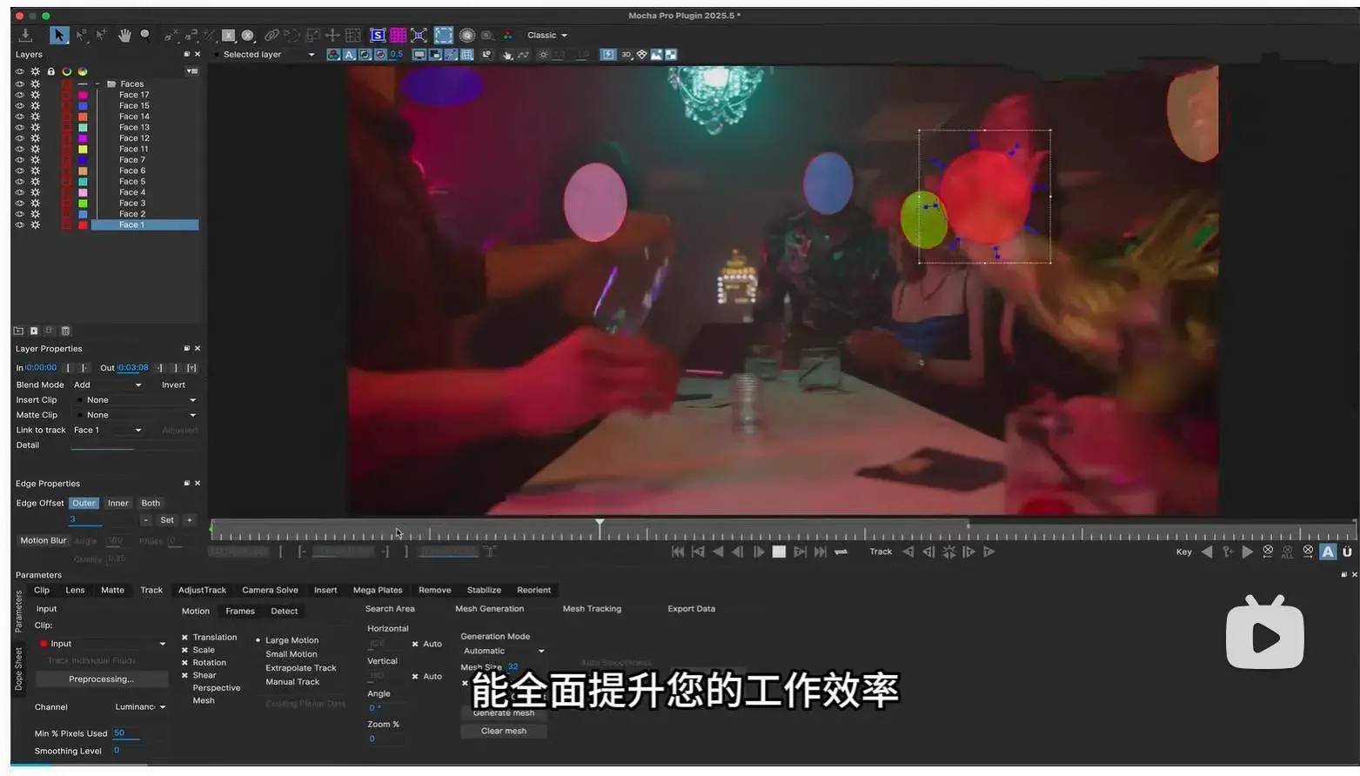The width and height of the screenshot is (1360, 776).
Task: Disable the Shear motion checkbox
Action: (184, 675)
